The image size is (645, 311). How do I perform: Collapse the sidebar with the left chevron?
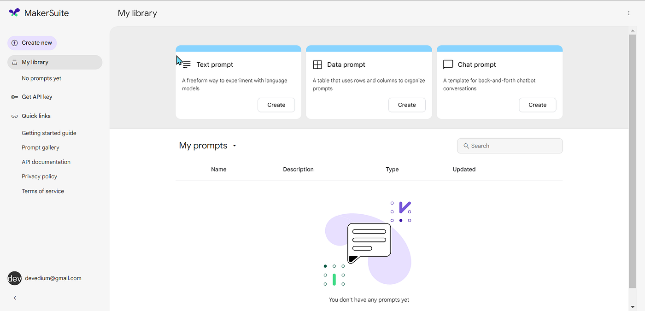pos(15,298)
